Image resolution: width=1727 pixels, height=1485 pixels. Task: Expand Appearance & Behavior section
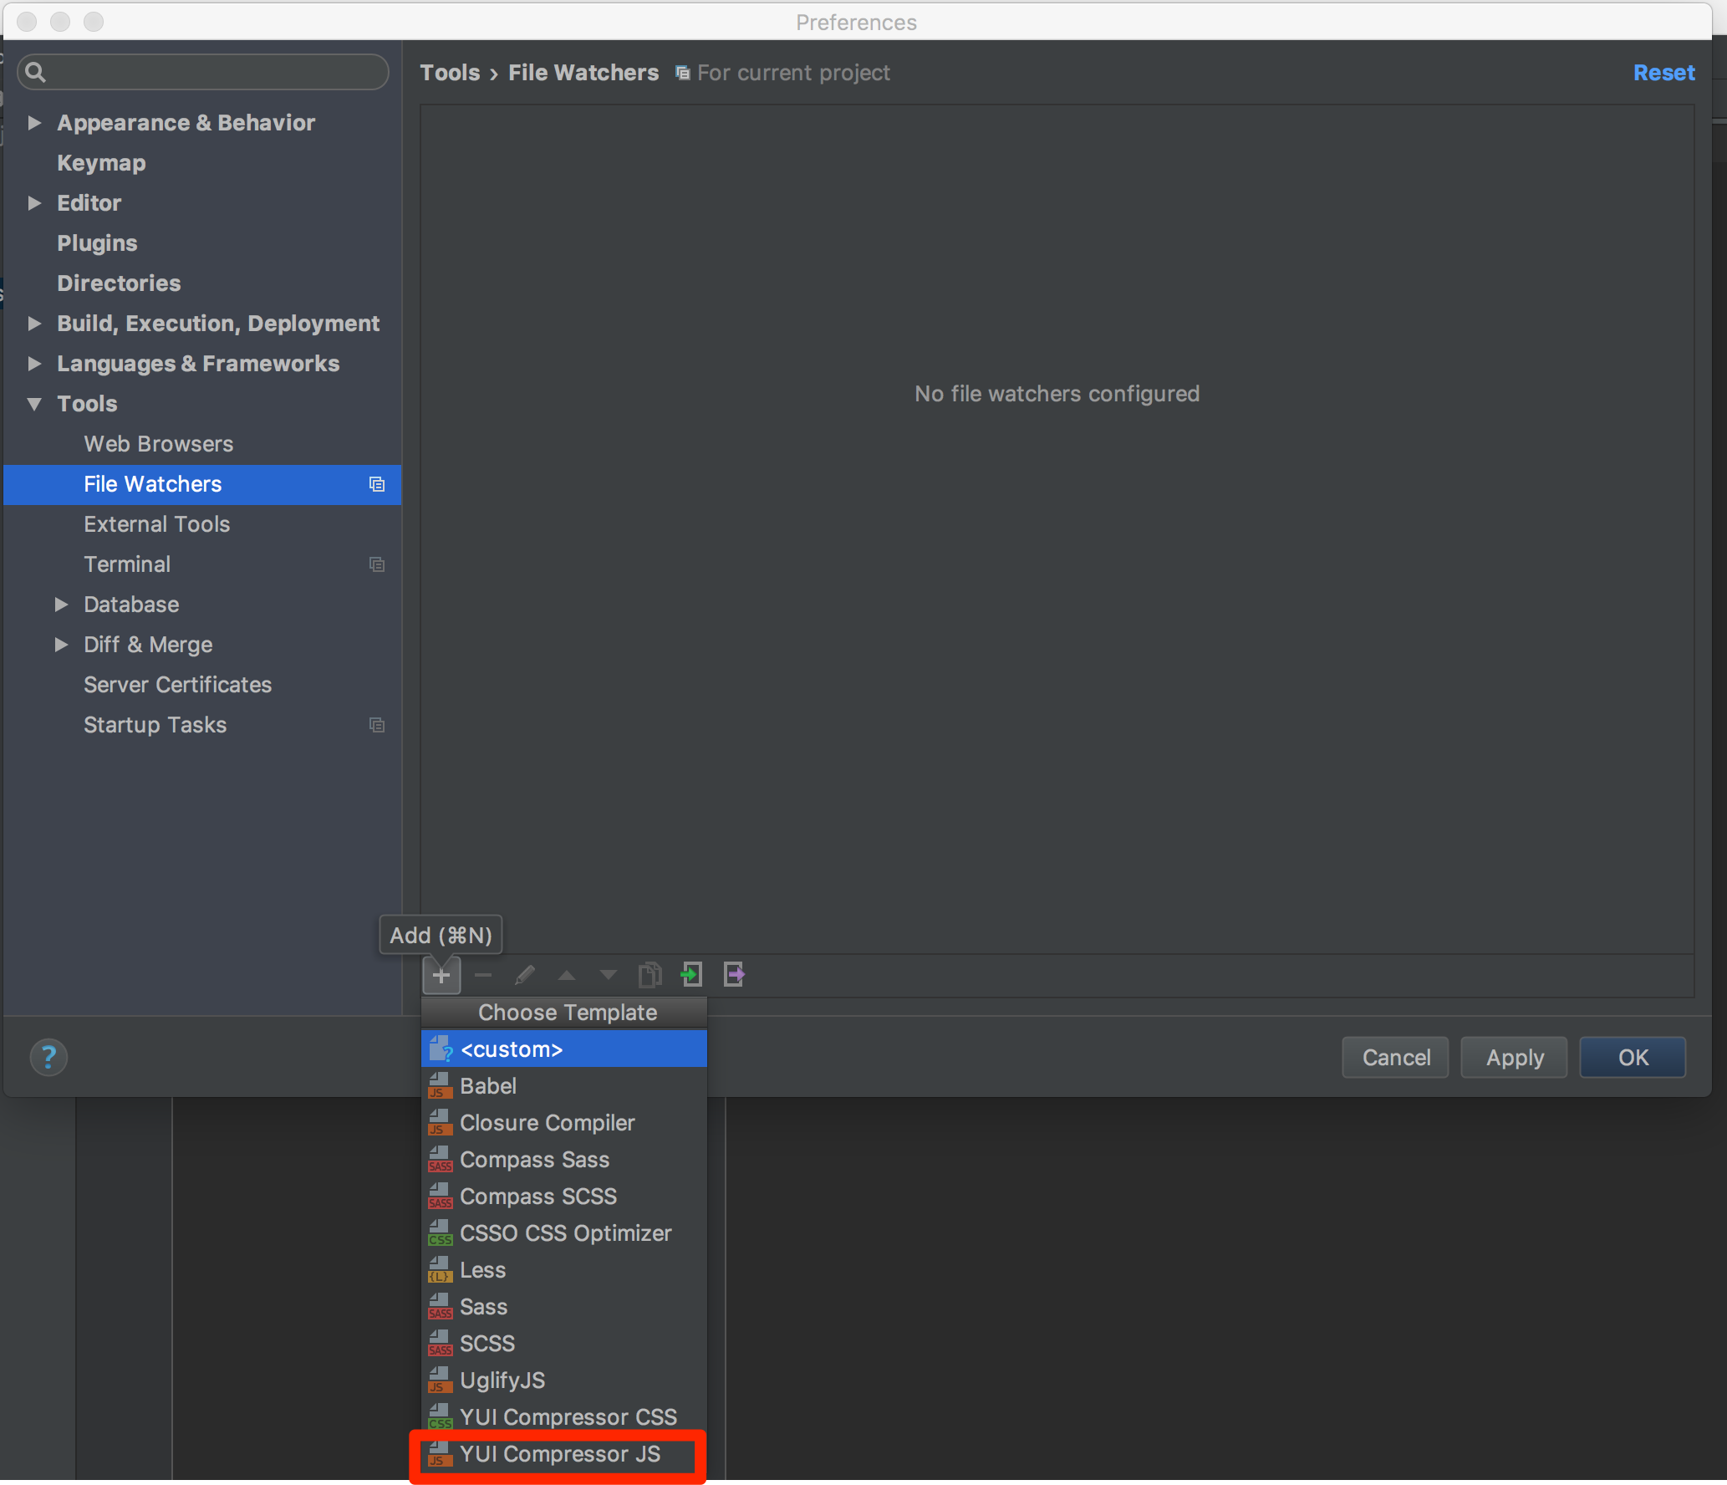(x=34, y=123)
